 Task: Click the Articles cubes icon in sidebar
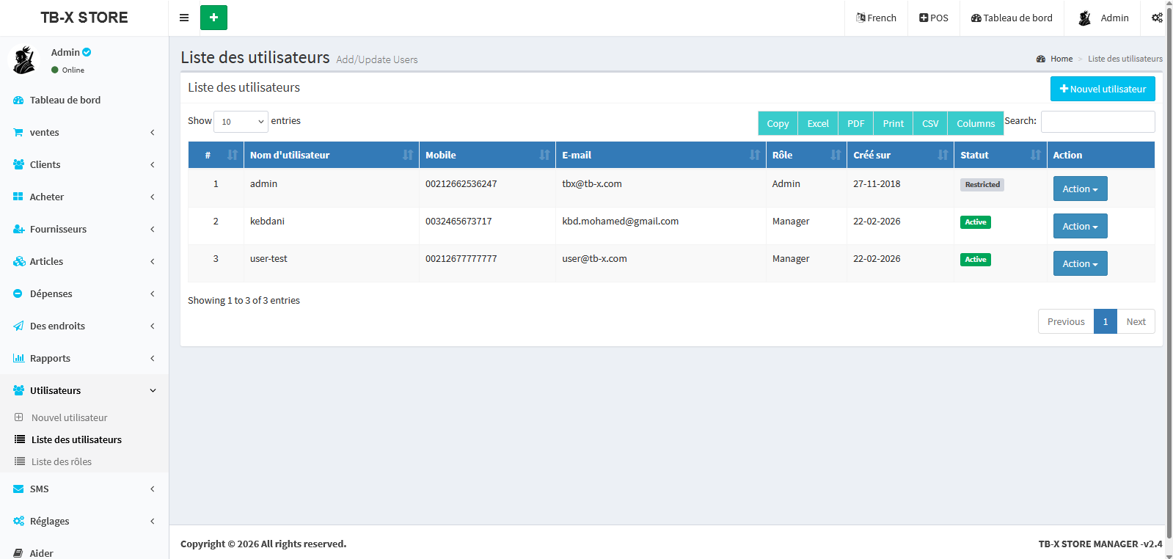[x=18, y=262]
